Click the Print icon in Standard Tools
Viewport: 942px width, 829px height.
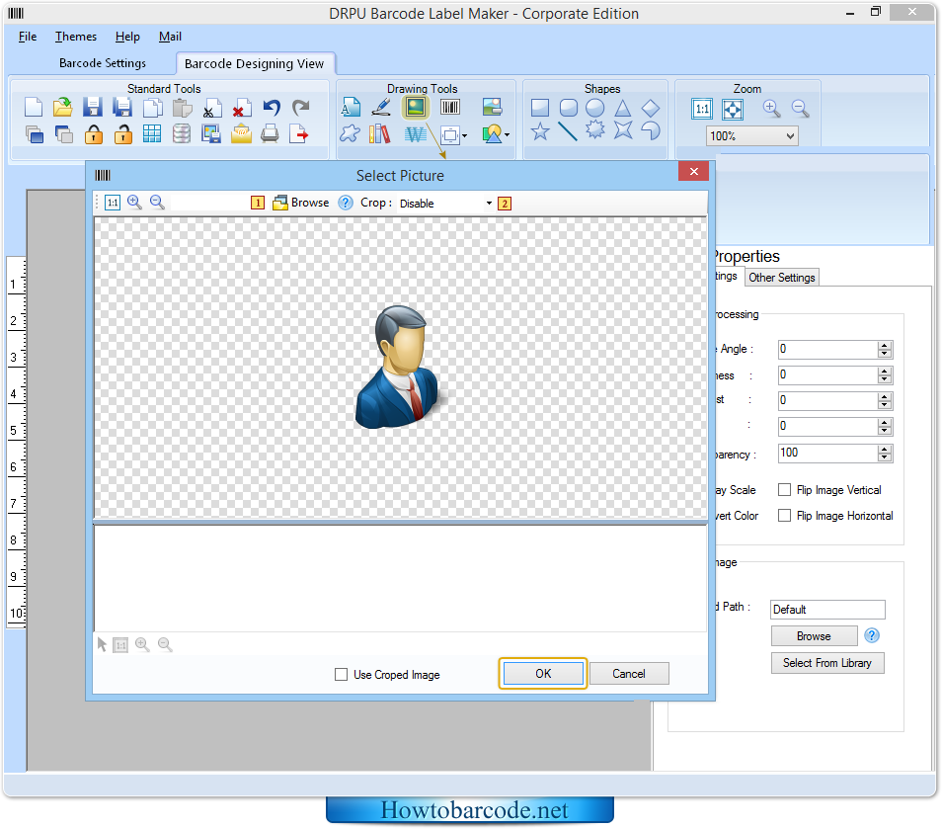(270, 134)
